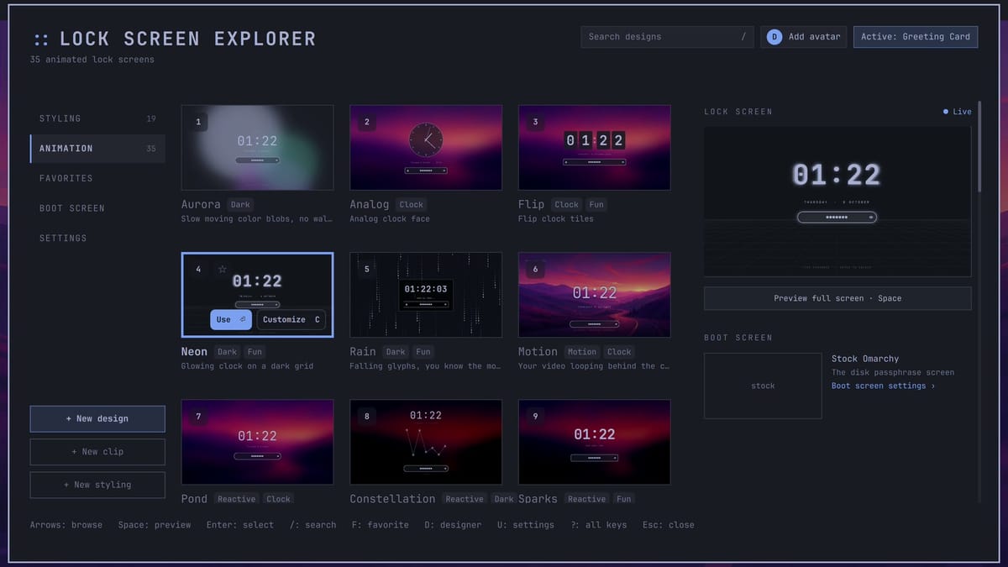1008x567 pixels.
Task: Create a new design
Action: tap(97, 418)
